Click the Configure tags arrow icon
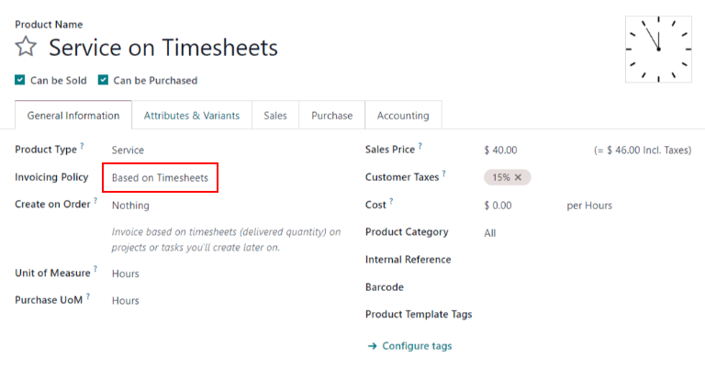The height and width of the screenshot is (368, 705). tap(372, 346)
